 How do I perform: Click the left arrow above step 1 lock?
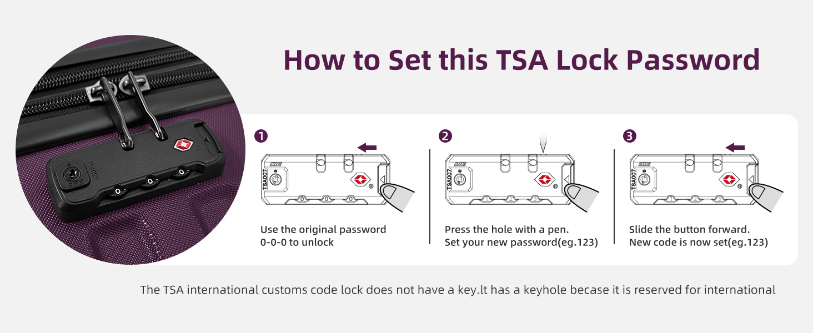point(367,147)
